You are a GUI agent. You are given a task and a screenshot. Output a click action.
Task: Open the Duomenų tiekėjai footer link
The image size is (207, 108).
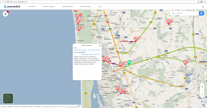(x=6, y=107)
